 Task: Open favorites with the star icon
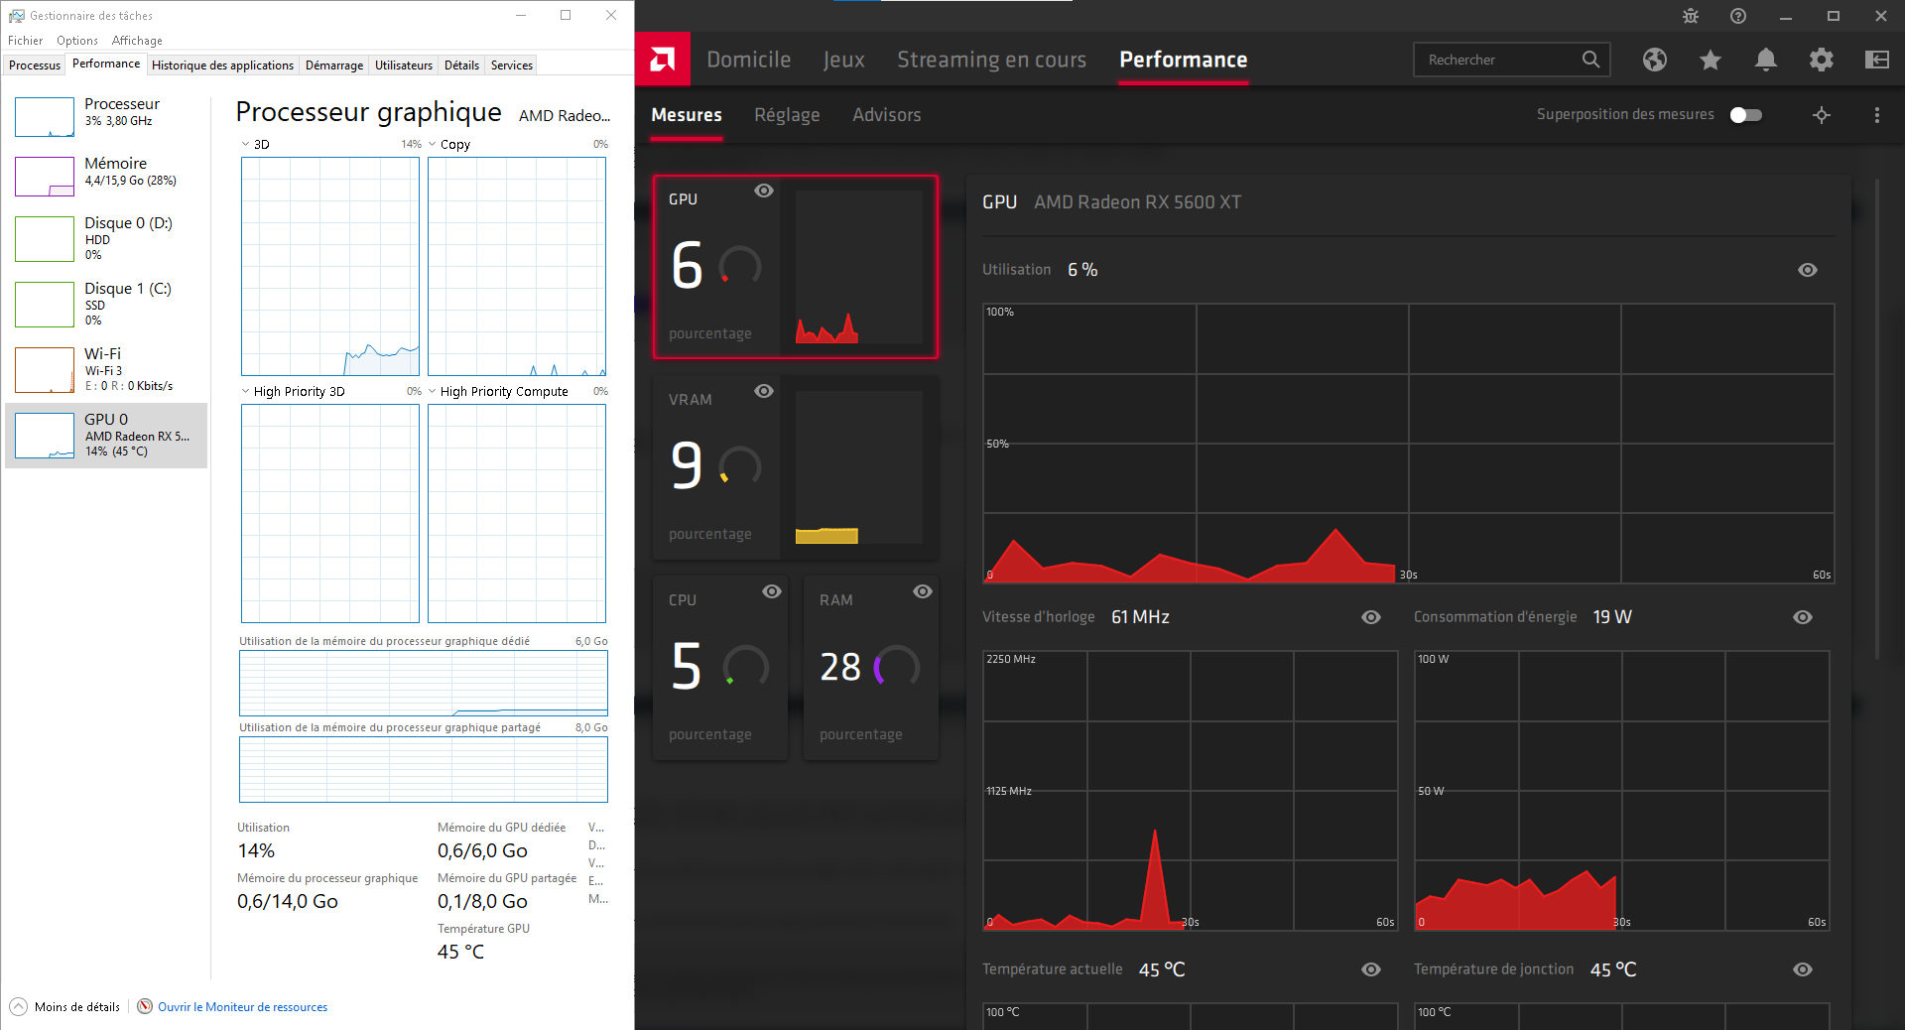(1711, 60)
